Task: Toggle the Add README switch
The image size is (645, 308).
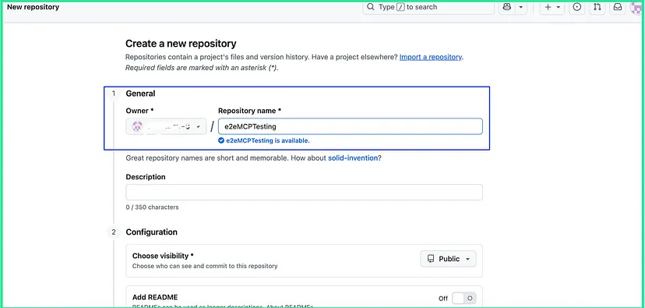Action: click(463, 298)
